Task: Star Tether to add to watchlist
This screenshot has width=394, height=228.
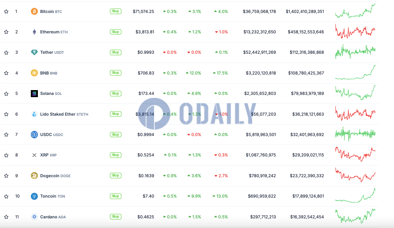Action: 6,52
